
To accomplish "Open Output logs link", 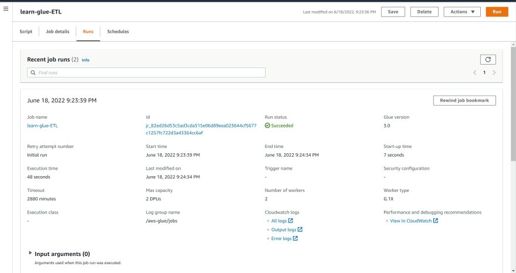I will pos(284,230).
